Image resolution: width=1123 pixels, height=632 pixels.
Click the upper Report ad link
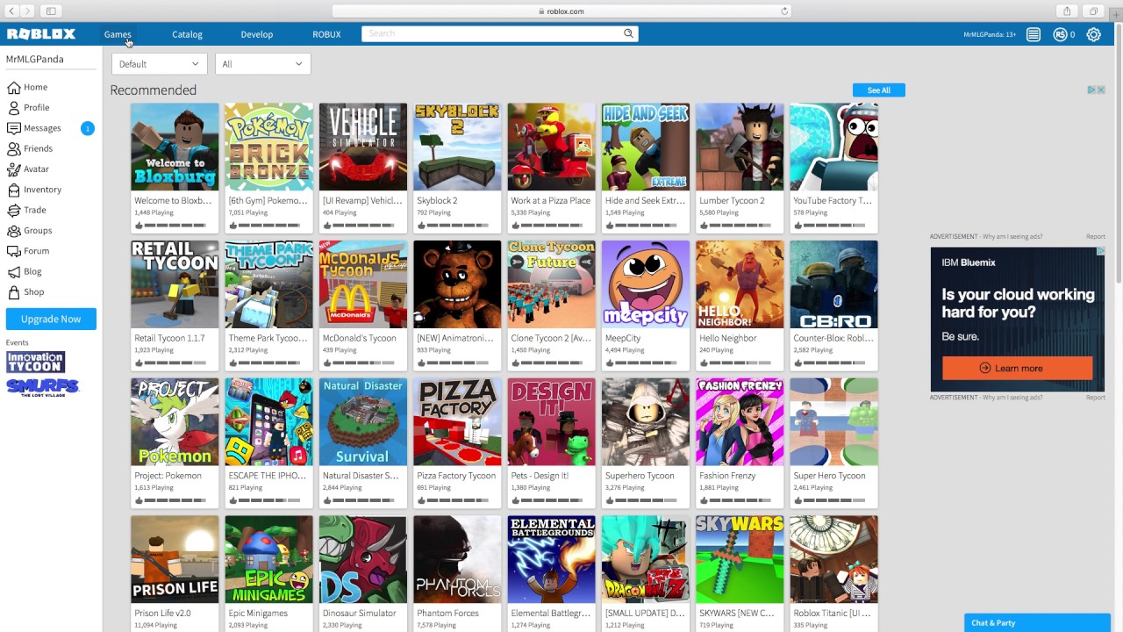click(x=1095, y=237)
